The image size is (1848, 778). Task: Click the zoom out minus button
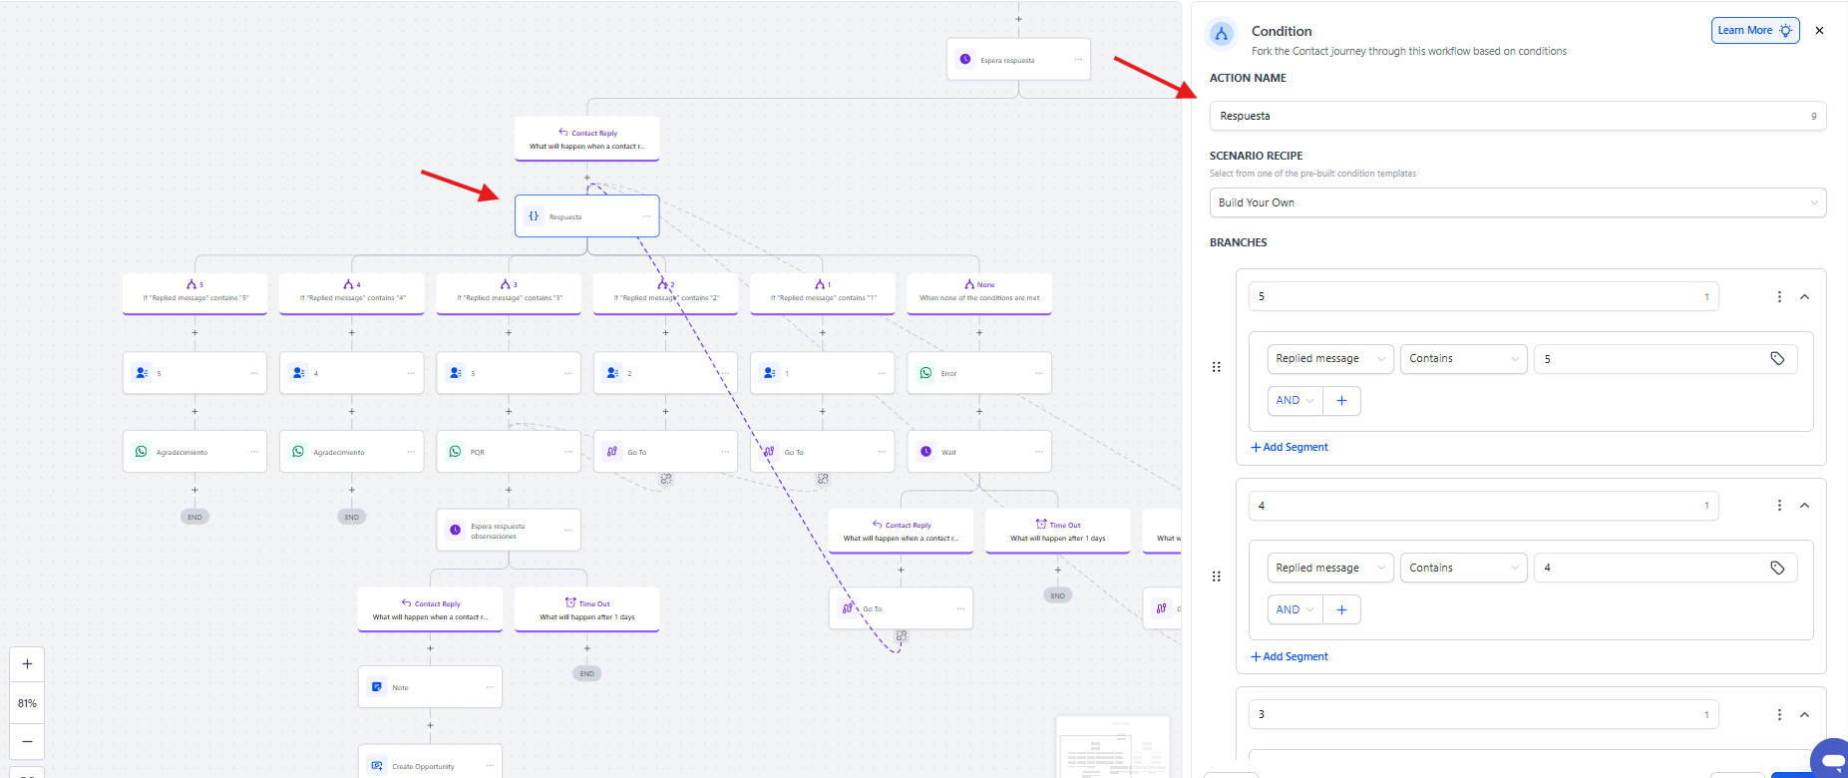pyautogui.click(x=27, y=741)
